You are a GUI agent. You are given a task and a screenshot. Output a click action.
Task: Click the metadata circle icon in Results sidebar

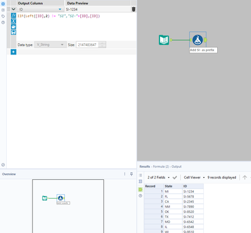pos(141,196)
